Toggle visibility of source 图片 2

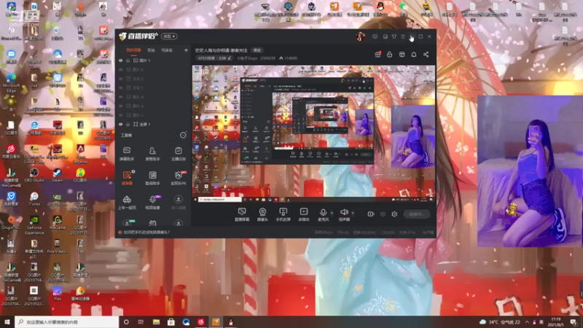point(120,115)
